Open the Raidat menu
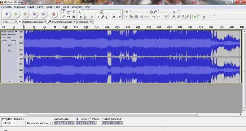Viewport: 246px width, 131px height. (x=49, y=7)
